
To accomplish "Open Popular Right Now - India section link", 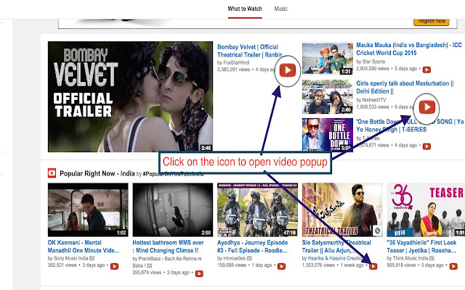I will point(97,173).
